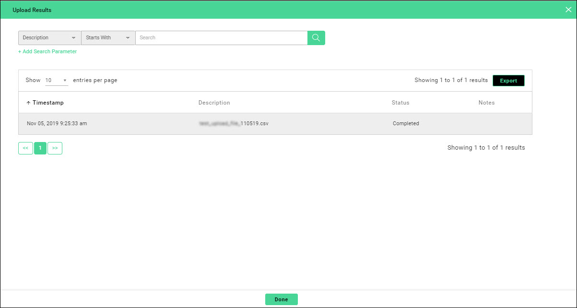Viewport: 577px width, 308px height.
Task: Click the uploaded .csv file name in the row
Action: pyautogui.click(x=234, y=123)
